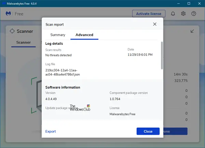Click the 'No threats detected' result text
The width and height of the screenshot is (205, 148).
(x=58, y=55)
